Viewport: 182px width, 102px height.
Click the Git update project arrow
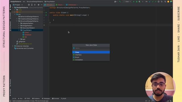click(x=150, y=2)
